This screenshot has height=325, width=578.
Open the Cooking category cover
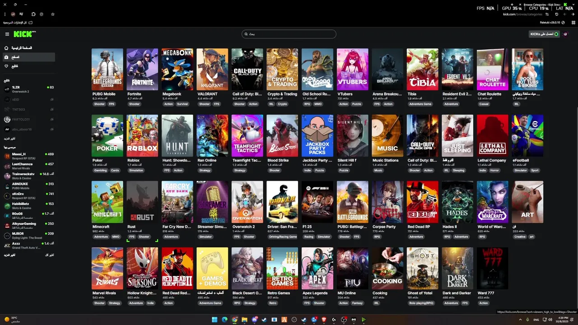click(387, 269)
